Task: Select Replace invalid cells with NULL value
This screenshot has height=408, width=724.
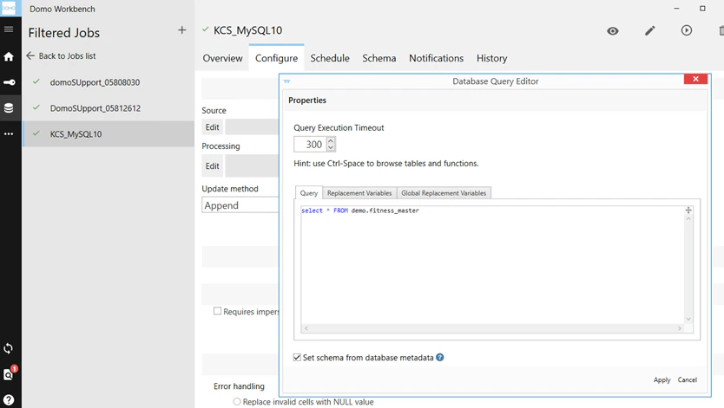Action: click(x=237, y=402)
